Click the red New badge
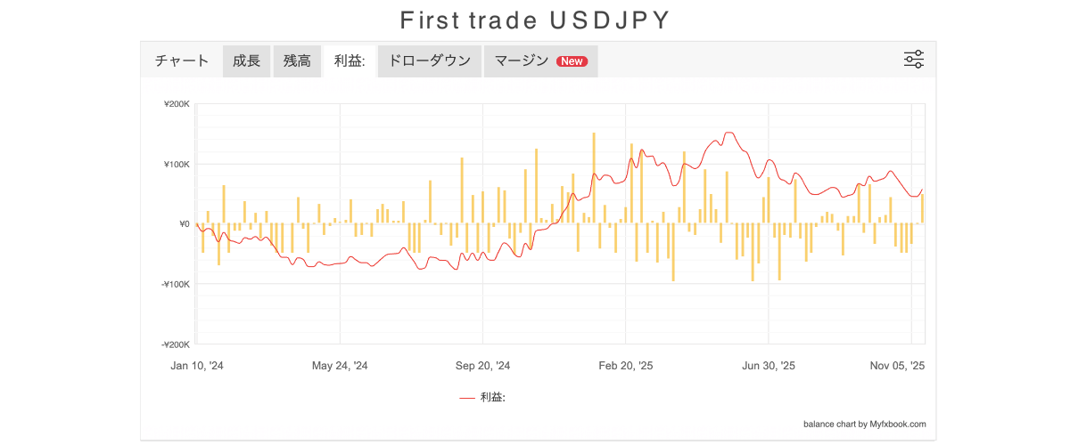This screenshot has height=445, width=1070. click(572, 61)
